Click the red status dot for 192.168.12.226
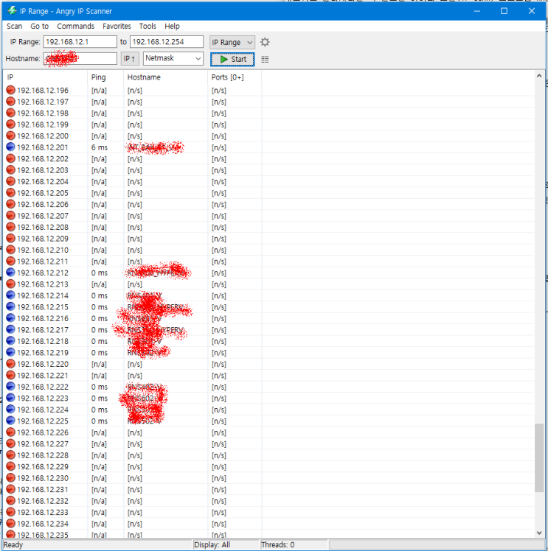This screenshot has width=548, height=551. (10, 432)
